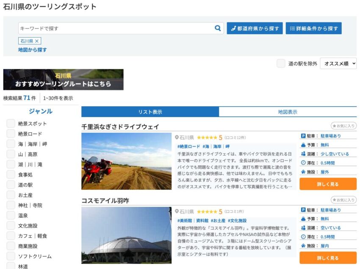
Task: Click the crowd icon for コスモアイル羽咋
Action: pyautogui.click(x=303, y=228)
